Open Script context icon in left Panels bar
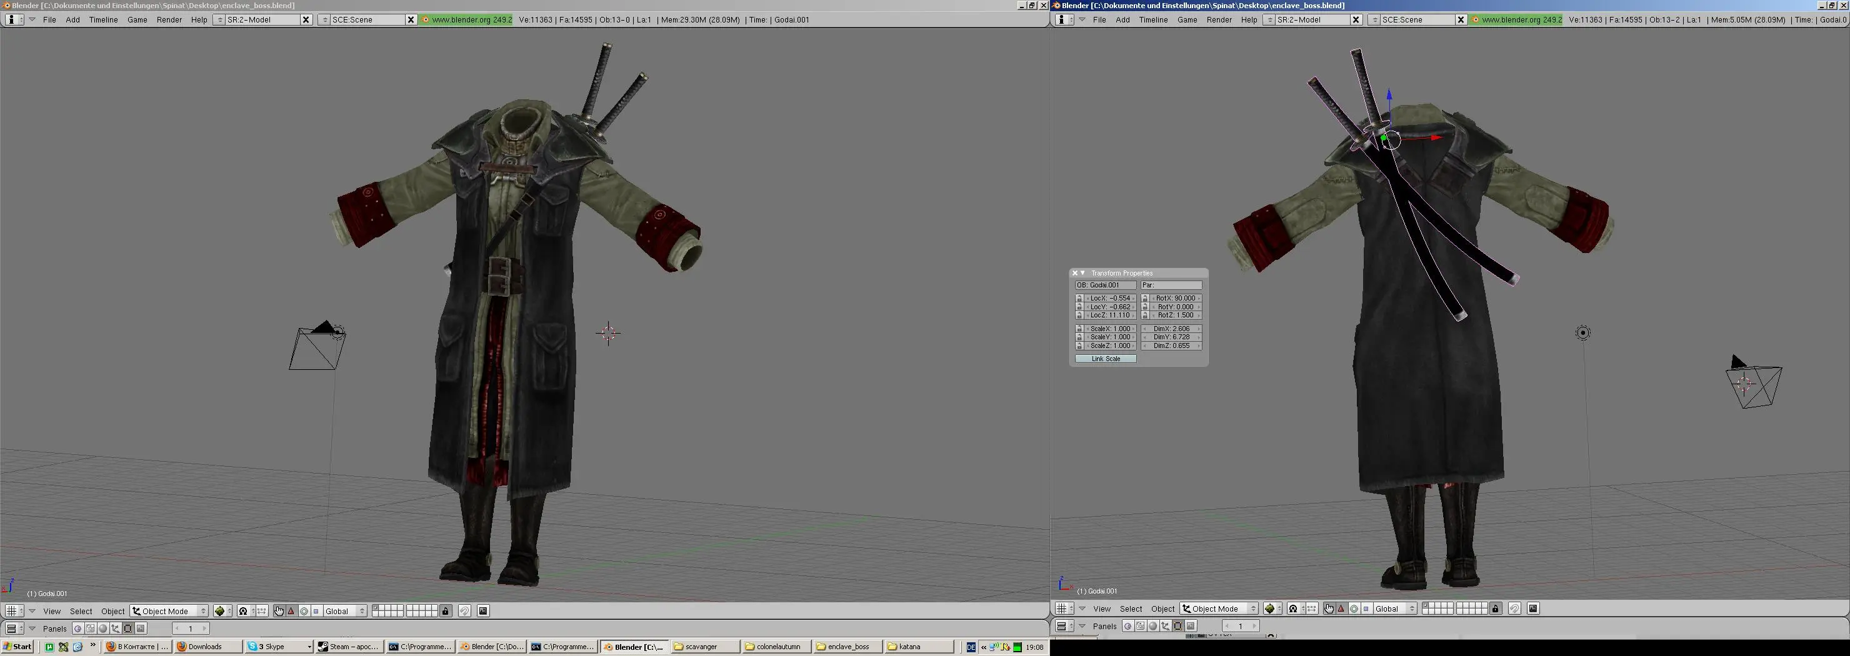 pyautogui.click(x=91, y=629)
